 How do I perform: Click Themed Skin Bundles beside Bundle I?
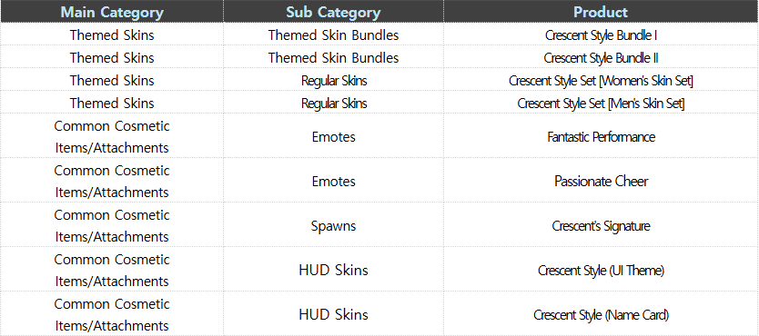point(333,35)
